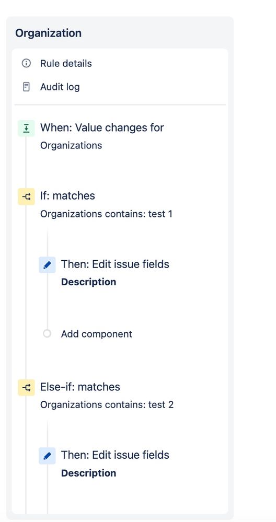Click the yellow If condition branch icon
This screenshot has height=522, width=276.
click(26, 196)
